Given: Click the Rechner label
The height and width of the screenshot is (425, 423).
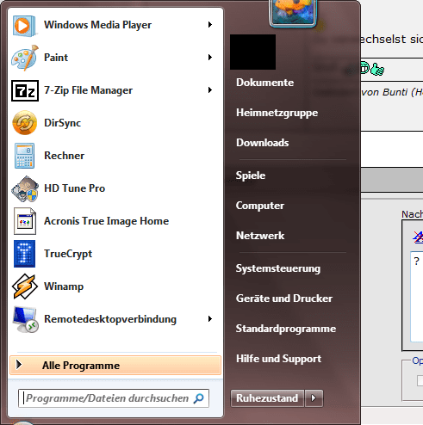Looking at the screenshot, I should pyautogui.click(x=64, y=156).
